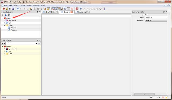Collapse Project node in Model Explorer

click(2, 18)
